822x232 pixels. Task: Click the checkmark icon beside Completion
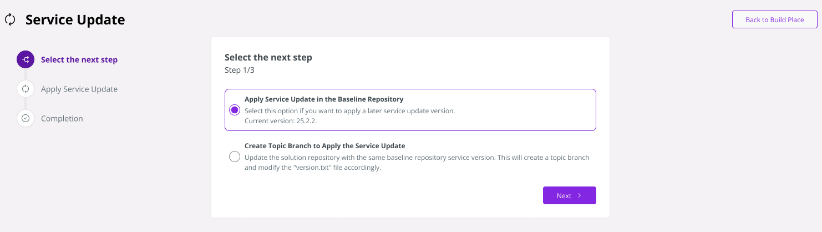[x=26, y=118]
